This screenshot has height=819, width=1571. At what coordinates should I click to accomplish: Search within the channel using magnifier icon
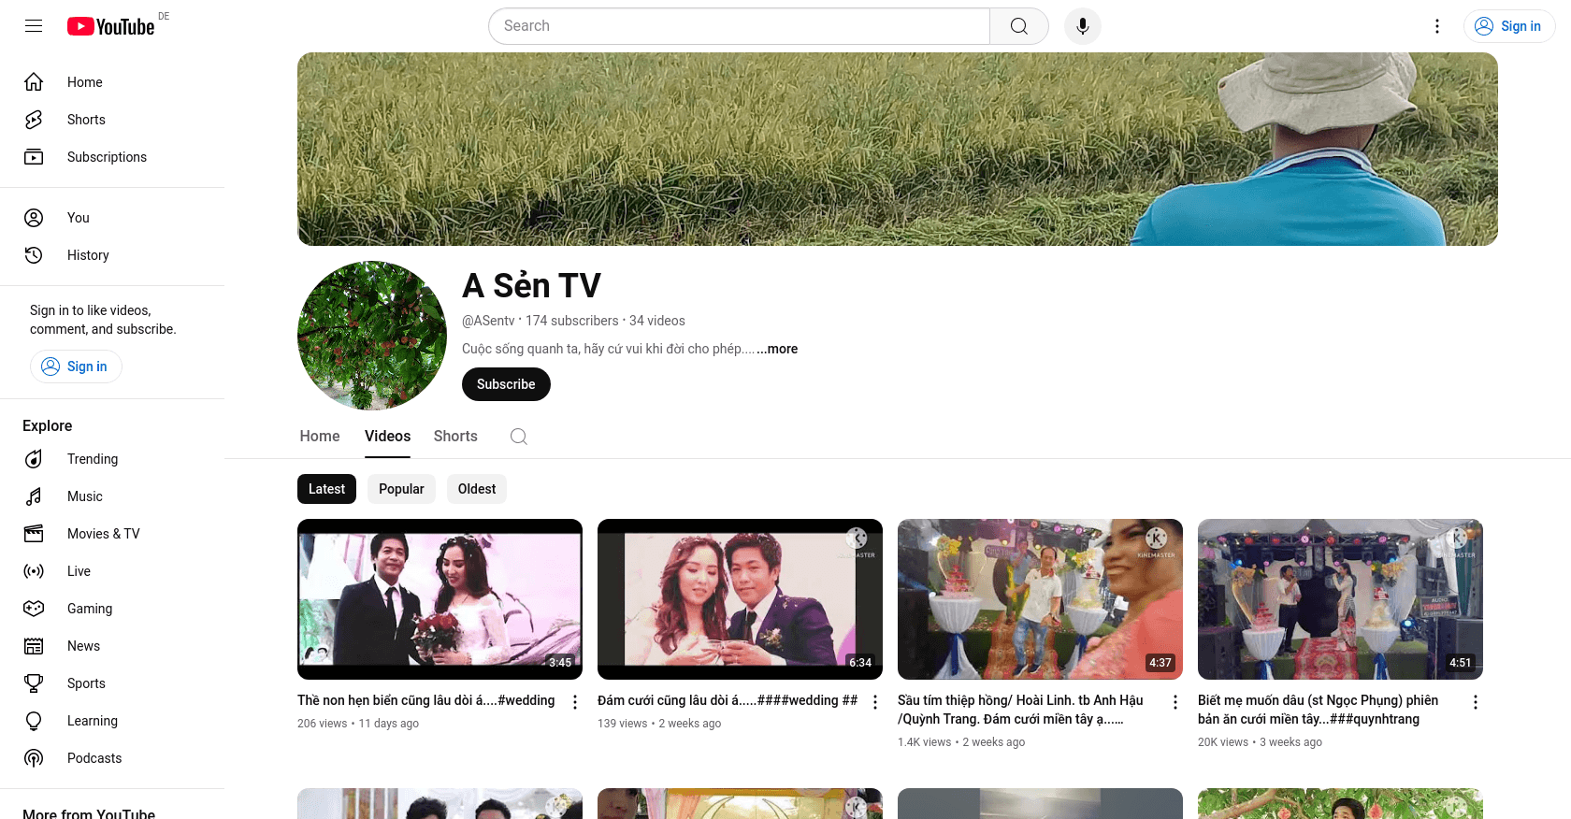519,437
